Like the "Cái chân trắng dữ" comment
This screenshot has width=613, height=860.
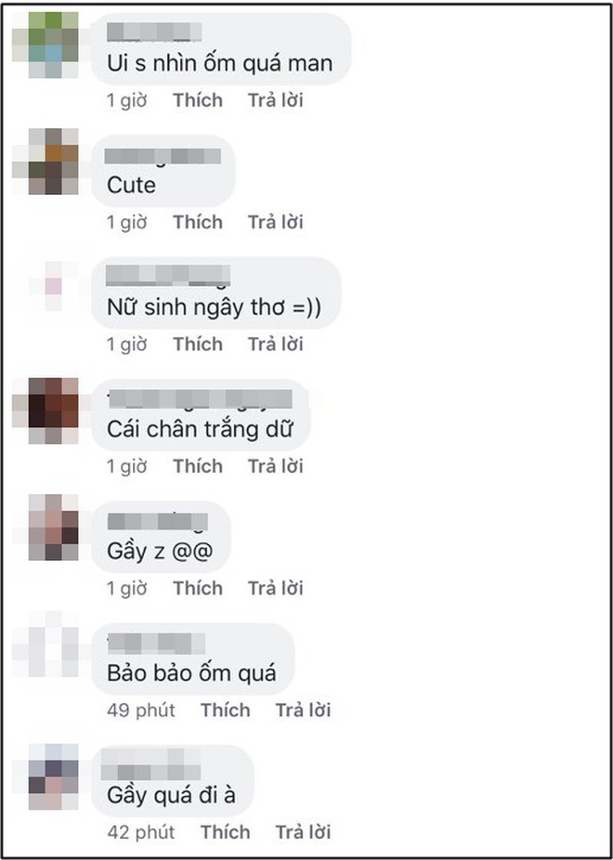(198, 466)
